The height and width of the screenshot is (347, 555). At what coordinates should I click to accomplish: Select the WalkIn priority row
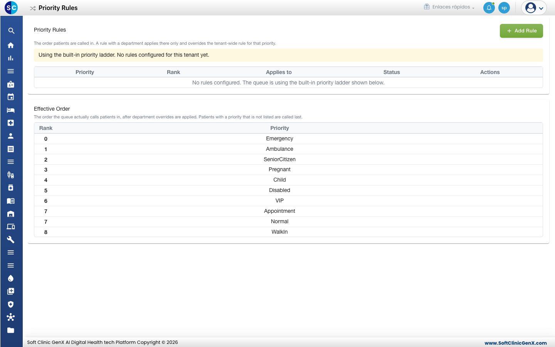(x=288, y=232)
